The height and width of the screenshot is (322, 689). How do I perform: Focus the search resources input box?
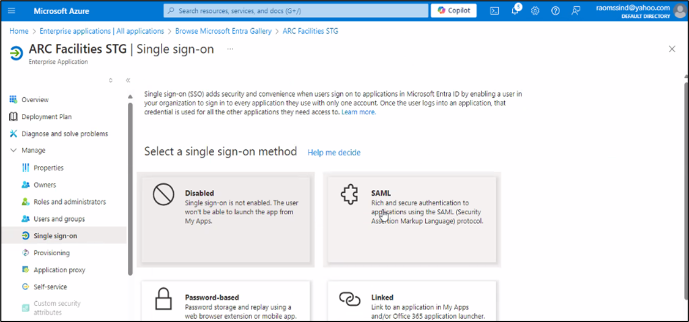[296, 10]
